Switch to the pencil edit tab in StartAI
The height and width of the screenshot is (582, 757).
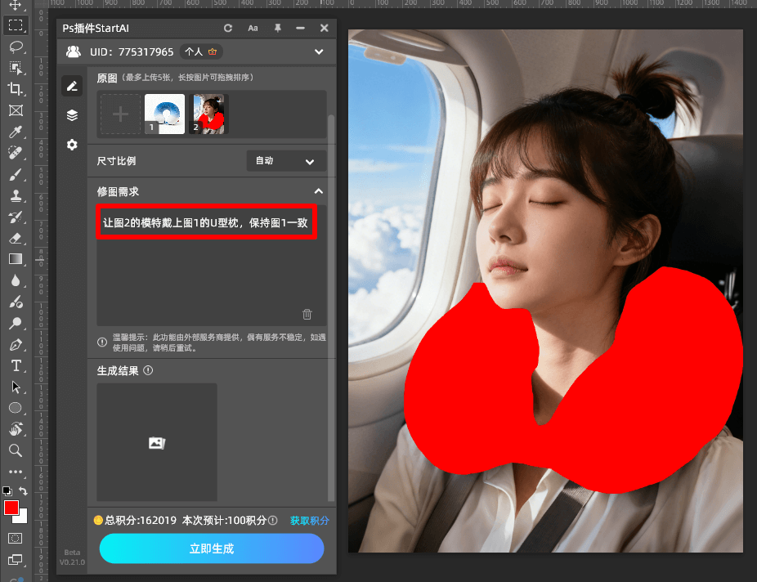coord(72,85)
